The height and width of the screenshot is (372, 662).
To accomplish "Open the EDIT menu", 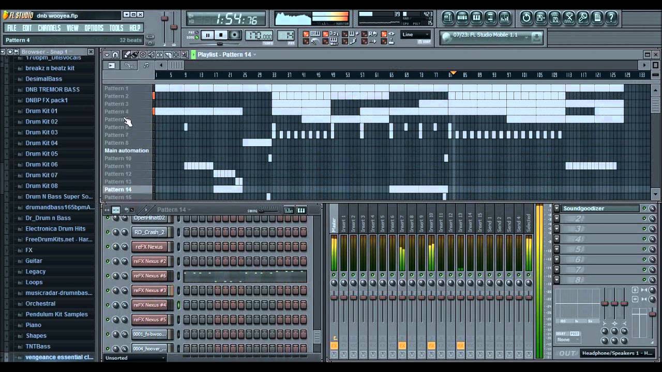I will point(27,28).
